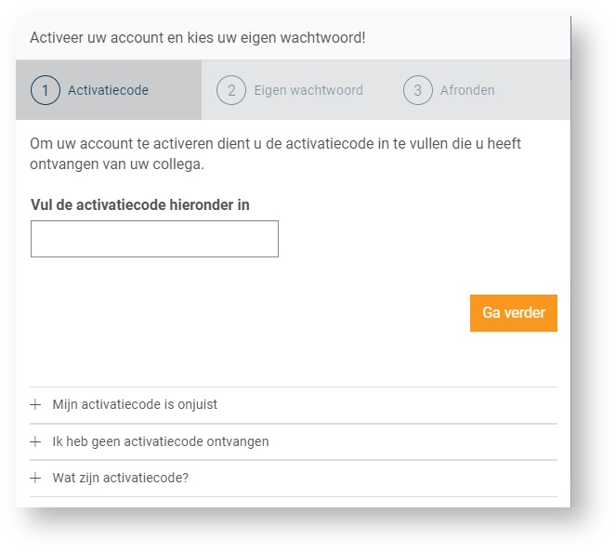Click plus icon beside 'Wat zijn activatiecode?'
This screenshot has width=616, height=552.
pos(36,478)
